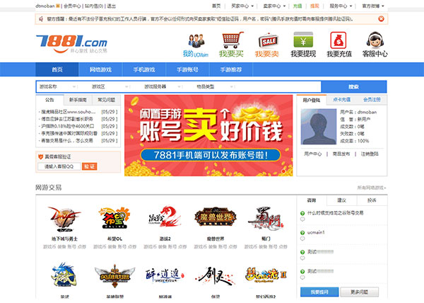This screenshot has width=424, height=303.
Task: Switch to 点卡充值 tab
Action: click(x=341, y=100)
